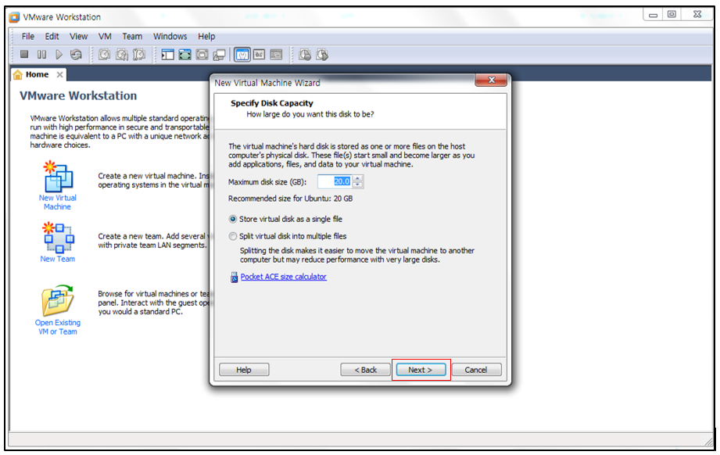Viewport: 720px width, 455px height.
Task: Click the Cancel button in wizard
Action: tap(476, 370)
